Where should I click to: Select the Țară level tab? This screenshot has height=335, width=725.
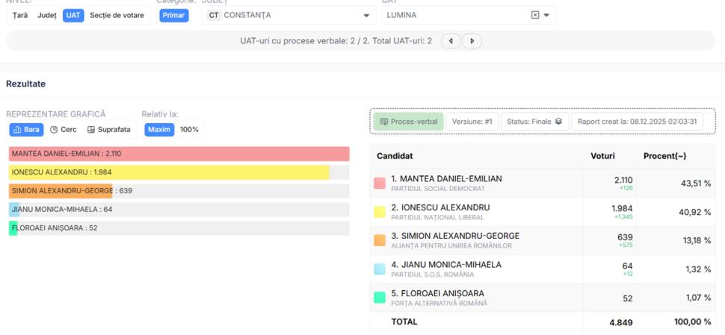coord(20,15)
